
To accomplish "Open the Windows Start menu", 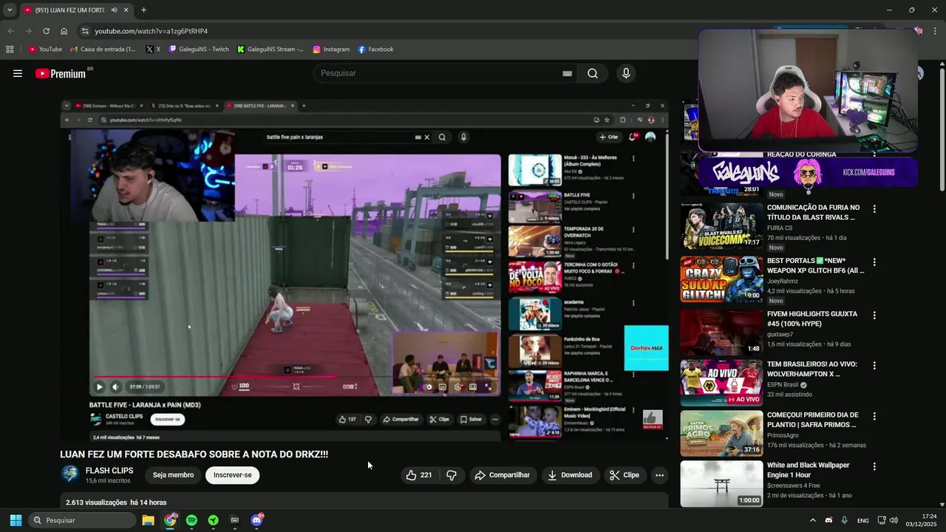I will click(16, 520).
